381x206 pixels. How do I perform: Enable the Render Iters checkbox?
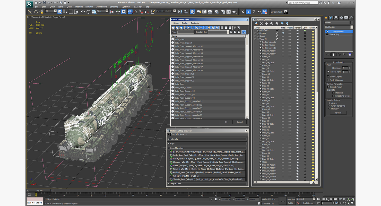click(x=328, y=72)
